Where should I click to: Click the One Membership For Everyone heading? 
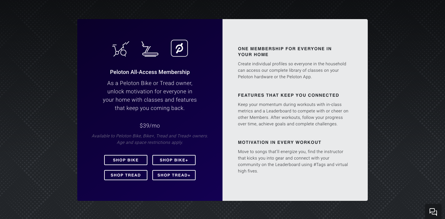(x=285, y=52)
